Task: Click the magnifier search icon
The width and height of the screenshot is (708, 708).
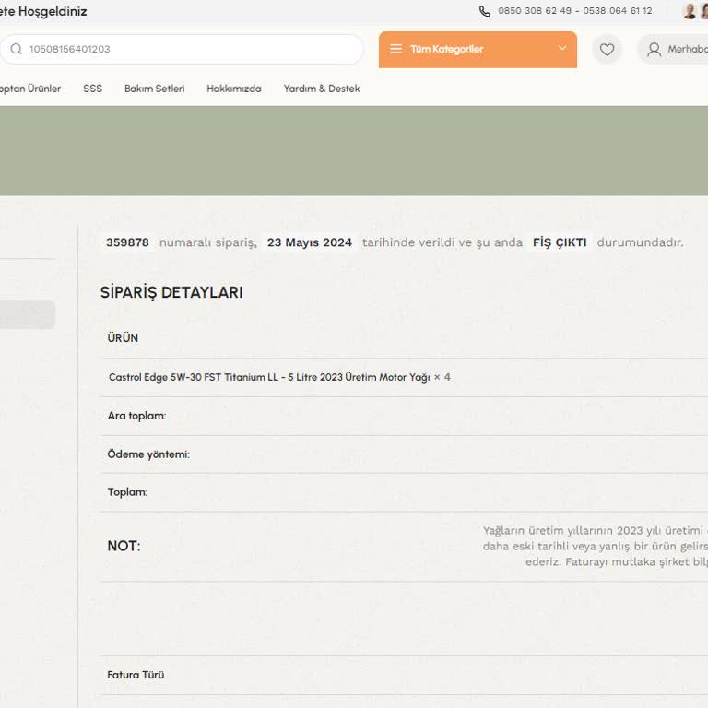Action: pyautogui.click(x=16, y=49)
